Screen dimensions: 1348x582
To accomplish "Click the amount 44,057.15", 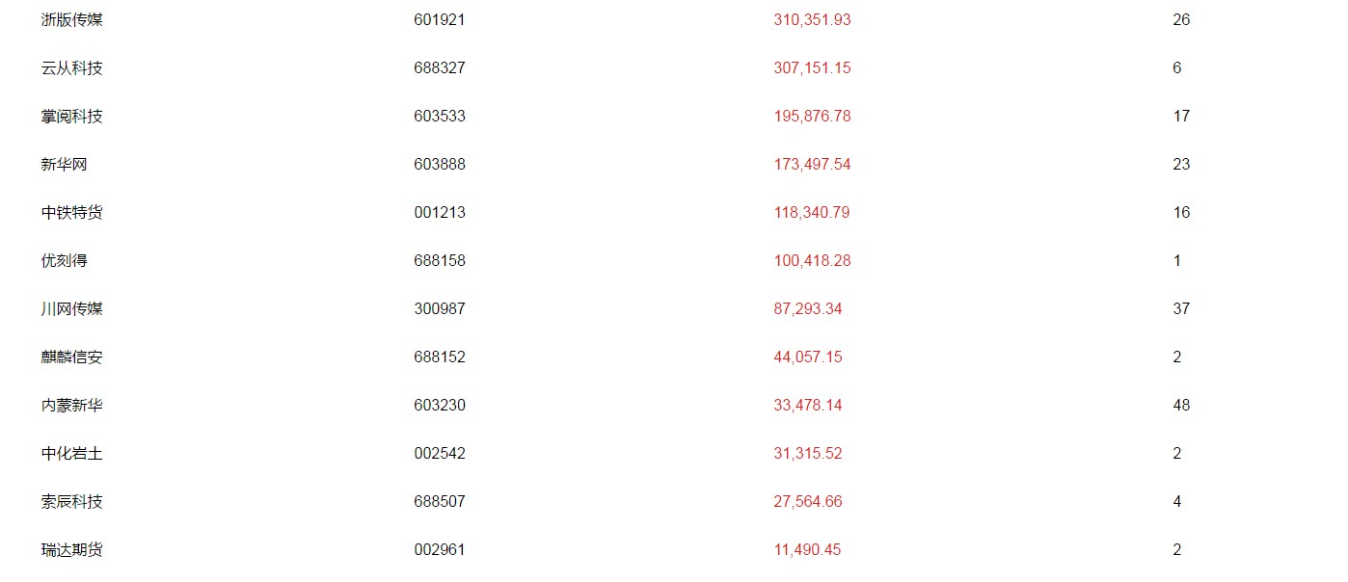I will pos(808,357).
